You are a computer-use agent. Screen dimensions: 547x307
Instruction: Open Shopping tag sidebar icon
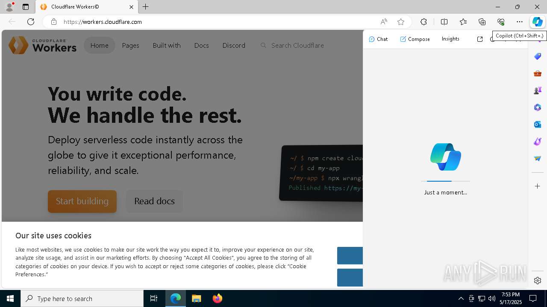click(x=538, y=56)
